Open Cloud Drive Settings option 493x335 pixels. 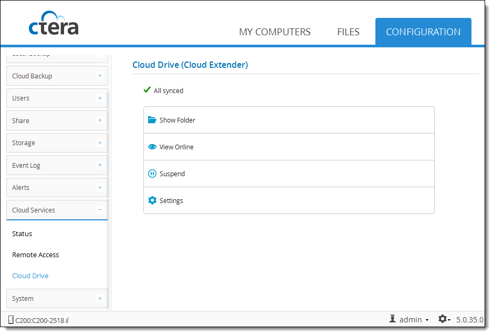(289, 200)
